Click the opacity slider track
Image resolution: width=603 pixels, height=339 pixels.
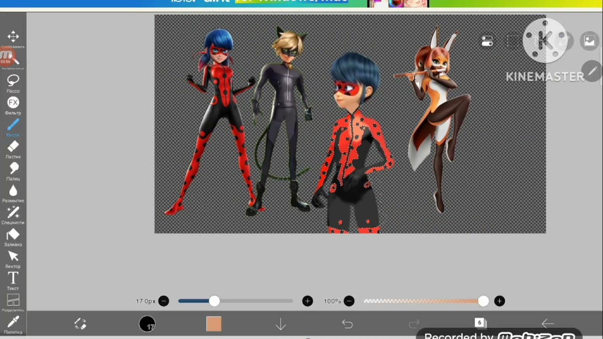(x=426, y=301)
